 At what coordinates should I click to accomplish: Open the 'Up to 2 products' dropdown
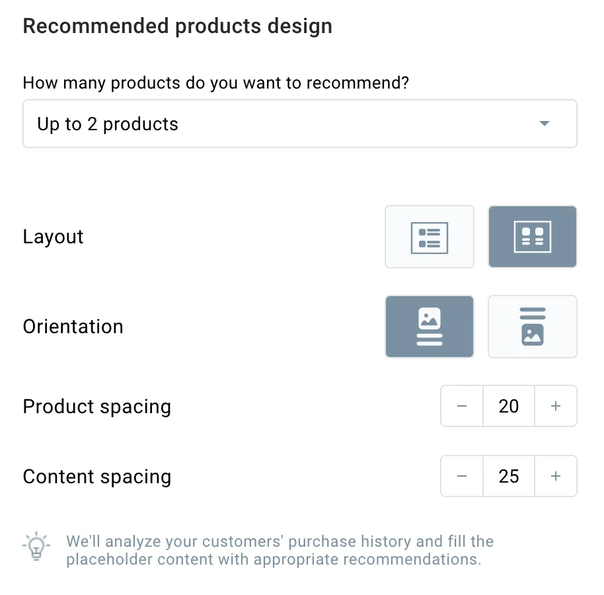tap(300, 124)
